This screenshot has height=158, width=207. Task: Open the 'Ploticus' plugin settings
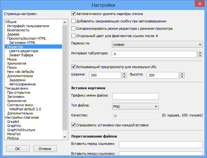coord(13,138)
